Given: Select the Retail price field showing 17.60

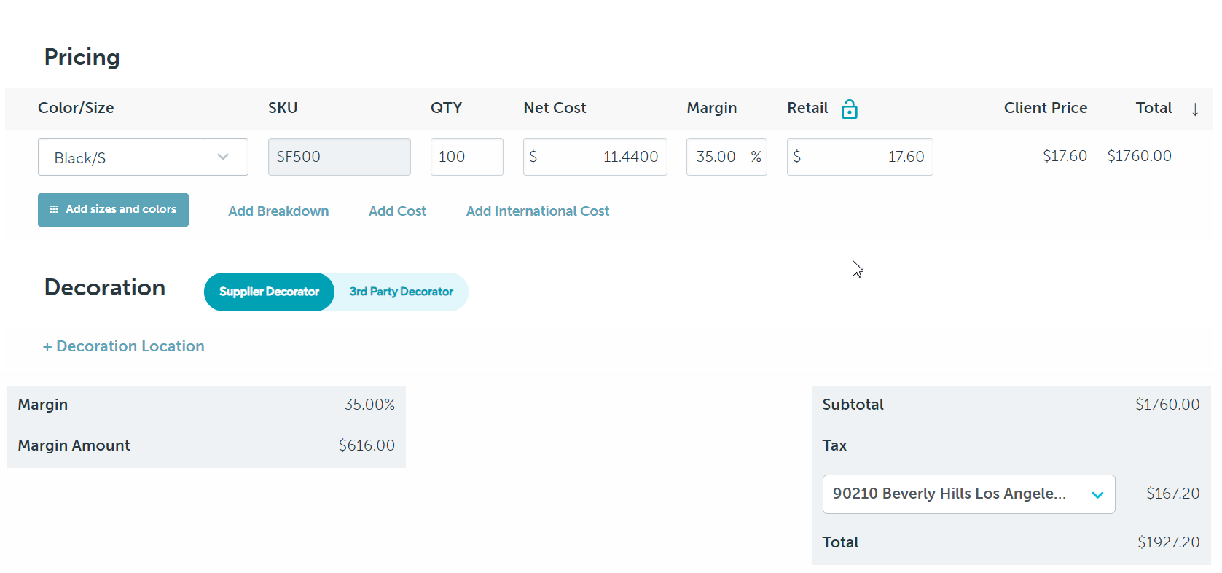Looking at the screenshot, I should pyautogui.click(x=860, y=157).
